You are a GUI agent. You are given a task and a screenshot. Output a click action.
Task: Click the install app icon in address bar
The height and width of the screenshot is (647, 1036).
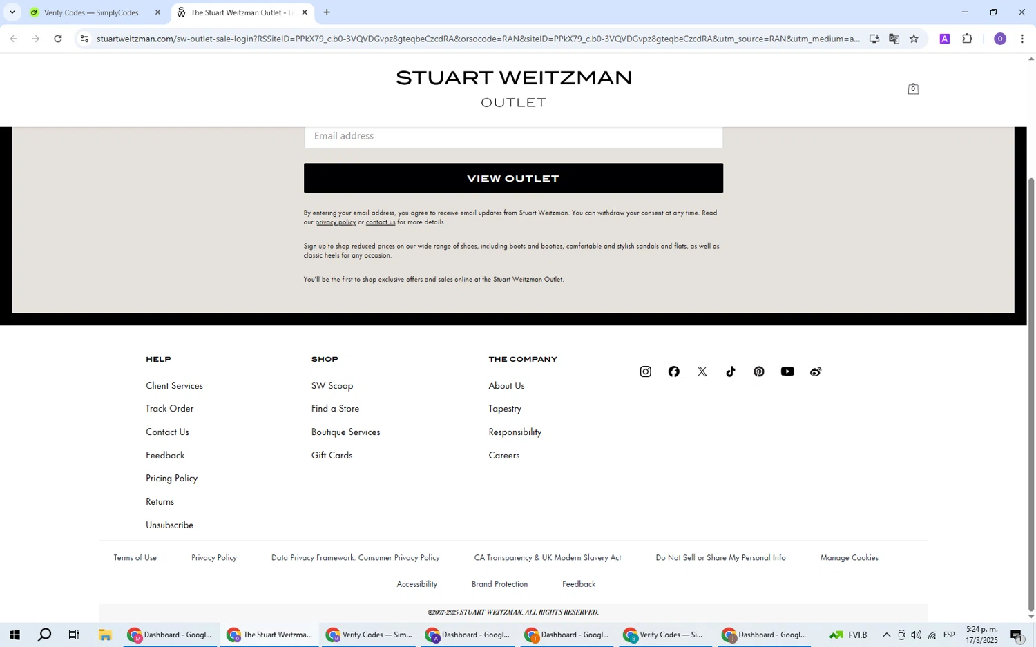click(x=874, y=39)
